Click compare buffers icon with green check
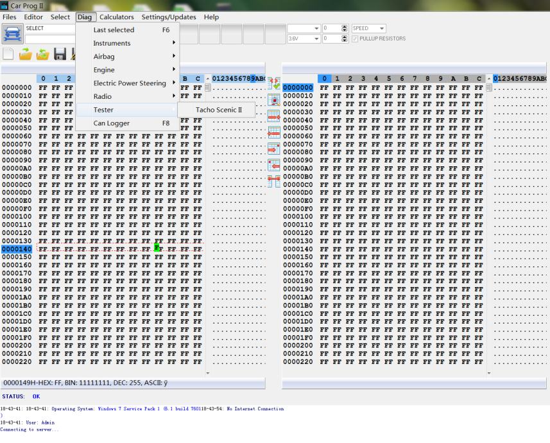The width and height of the screenshot is (550, 443). (274, 83)
